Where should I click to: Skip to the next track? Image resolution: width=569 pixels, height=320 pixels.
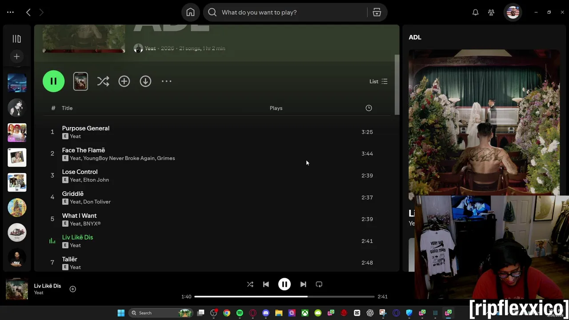(303, 284)
